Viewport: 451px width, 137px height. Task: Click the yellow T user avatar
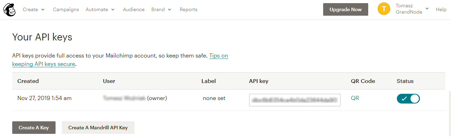coord(384,9)
